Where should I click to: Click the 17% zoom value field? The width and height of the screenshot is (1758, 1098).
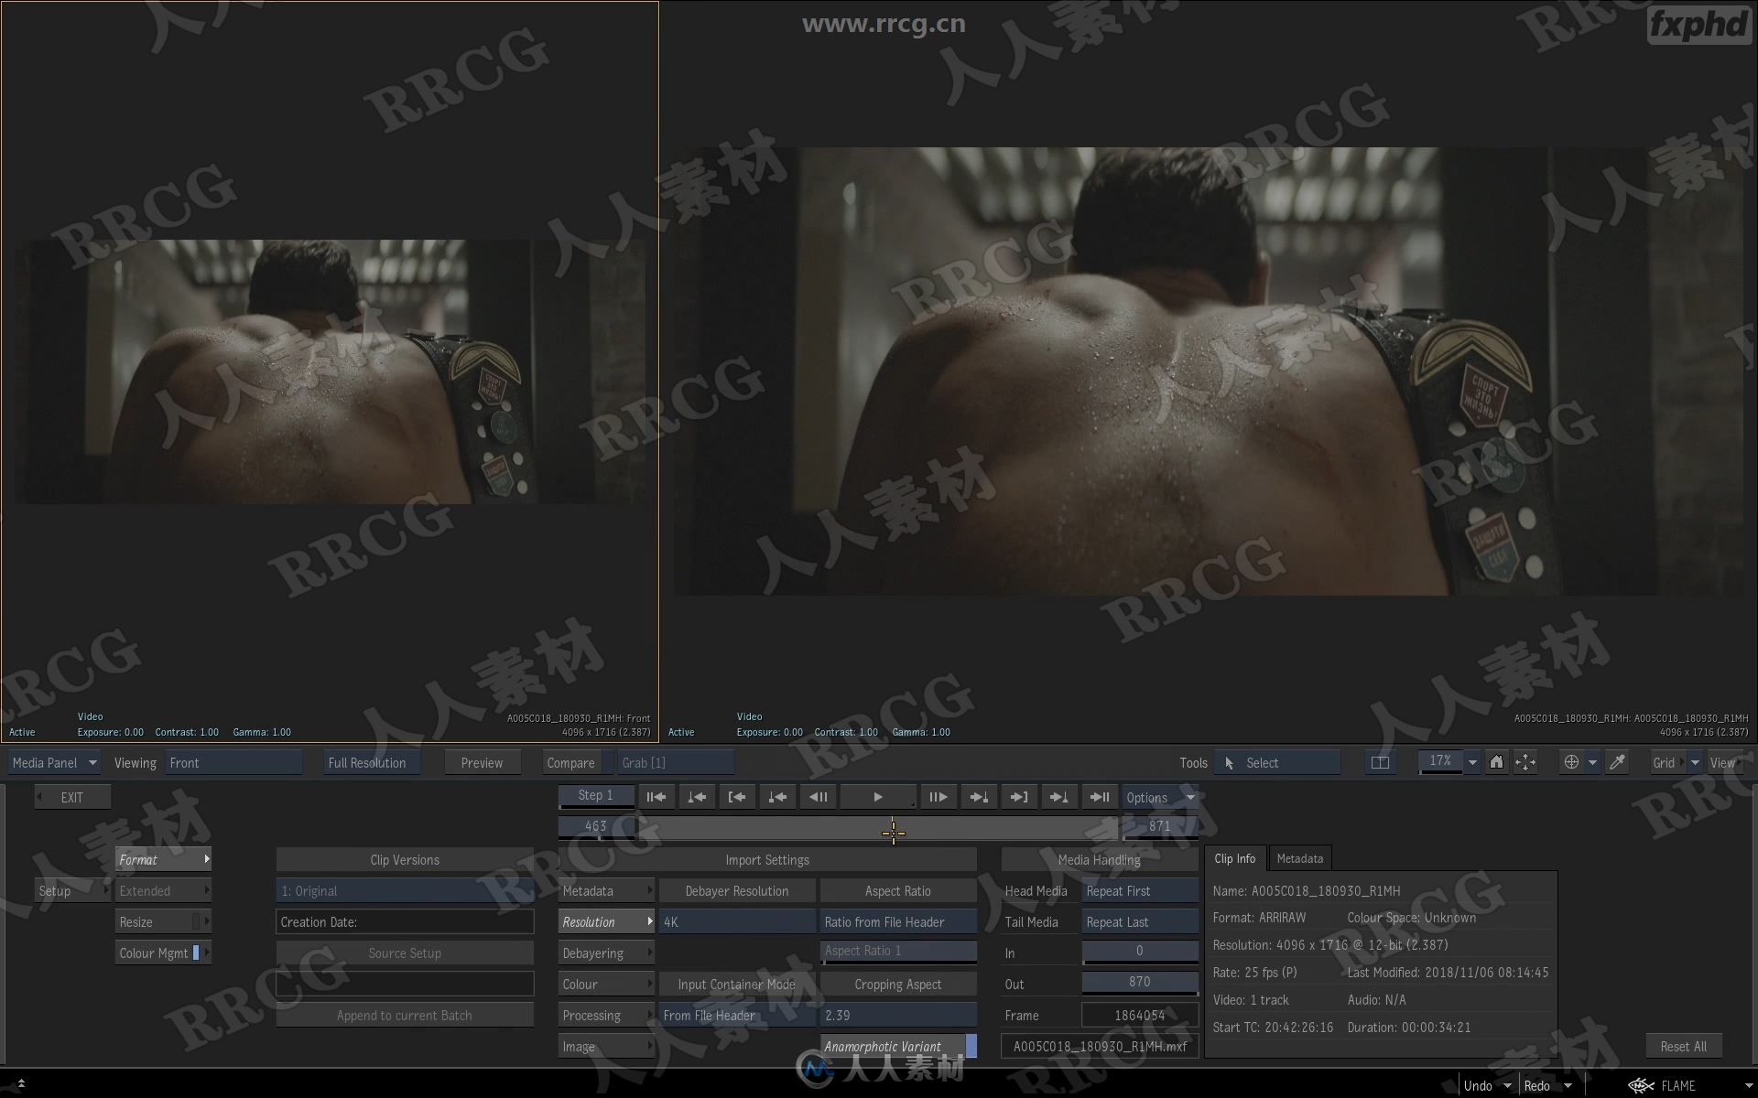(1440, 761)
